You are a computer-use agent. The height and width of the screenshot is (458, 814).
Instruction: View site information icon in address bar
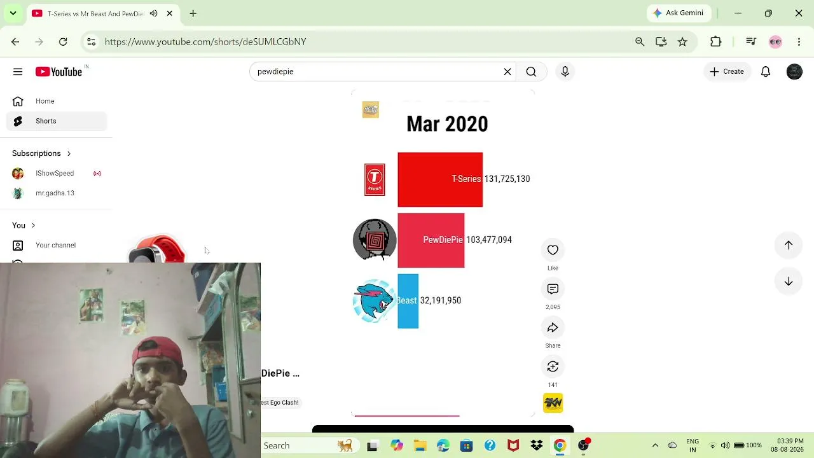click(91, 41)
